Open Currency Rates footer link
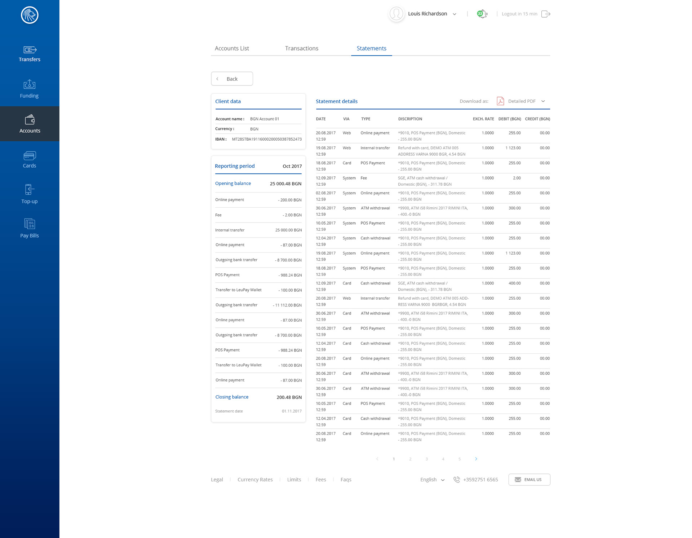This screenshot has width=692, height=538. (255, 480)
